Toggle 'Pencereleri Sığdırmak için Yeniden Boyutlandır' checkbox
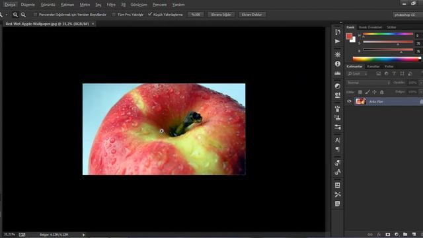The height and width of the screenshot is (238, 423). (35, 15)
